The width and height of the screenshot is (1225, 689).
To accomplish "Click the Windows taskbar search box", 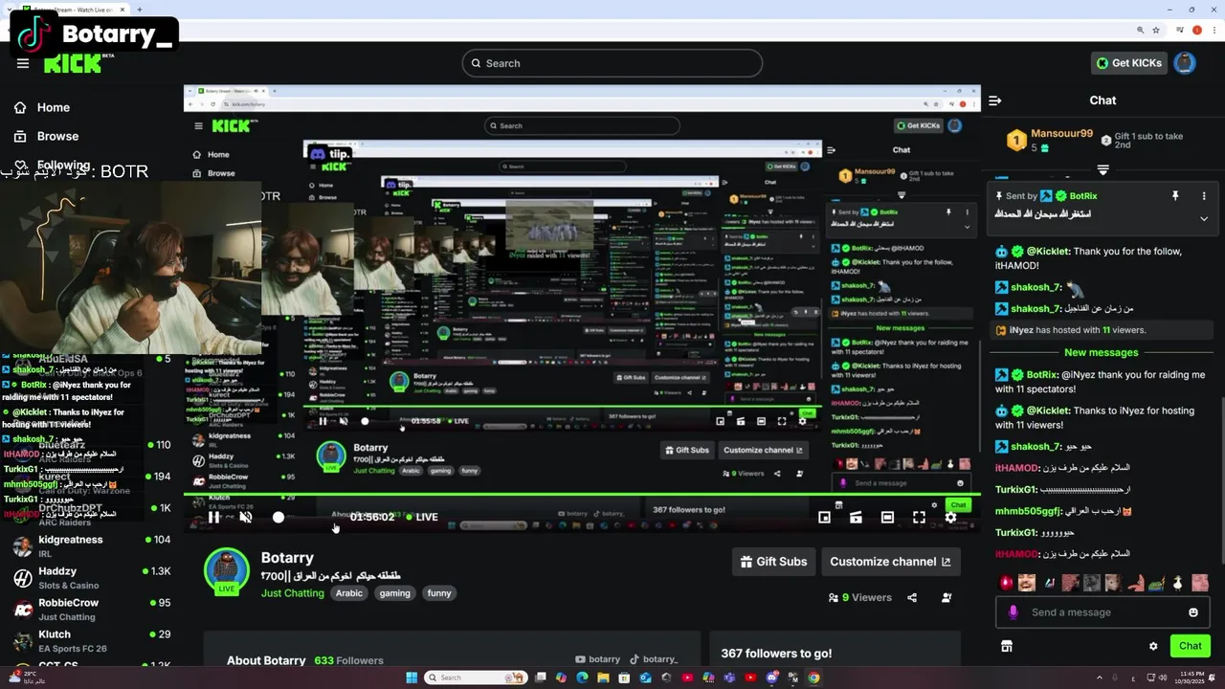I will tap(477, 678).
